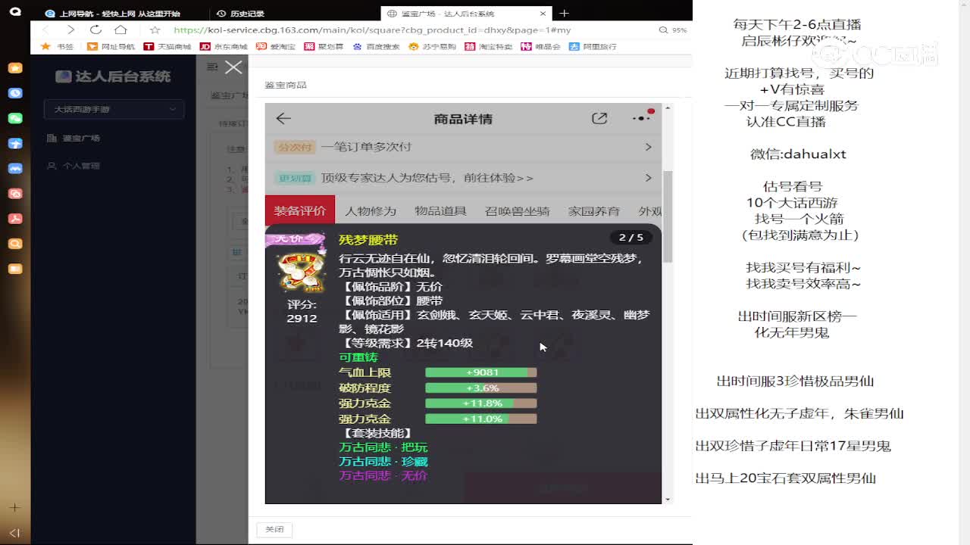The image size is (970, 545).
Task: Share the item via the share icon
Action: (x=599, y=119)
